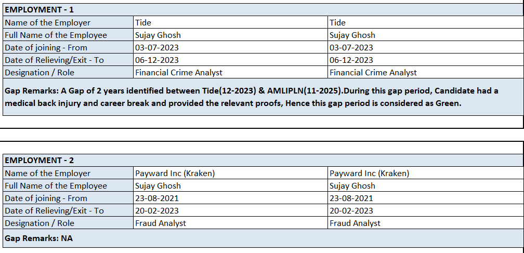This screenshot has width=524, height=253.
Task: Click 'Date of Relieving/Exit - To' label in Employment 2
Action: [x=54, y=210]
